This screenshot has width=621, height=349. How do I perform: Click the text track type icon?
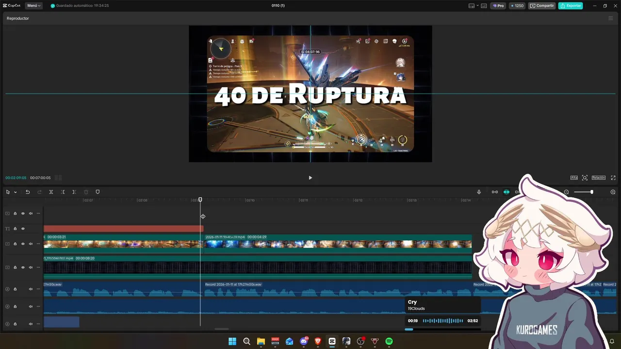[x=7, y=228]
